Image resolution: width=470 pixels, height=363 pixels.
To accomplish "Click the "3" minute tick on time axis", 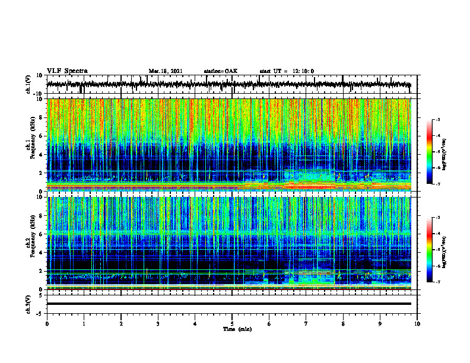I will [158, 324].
